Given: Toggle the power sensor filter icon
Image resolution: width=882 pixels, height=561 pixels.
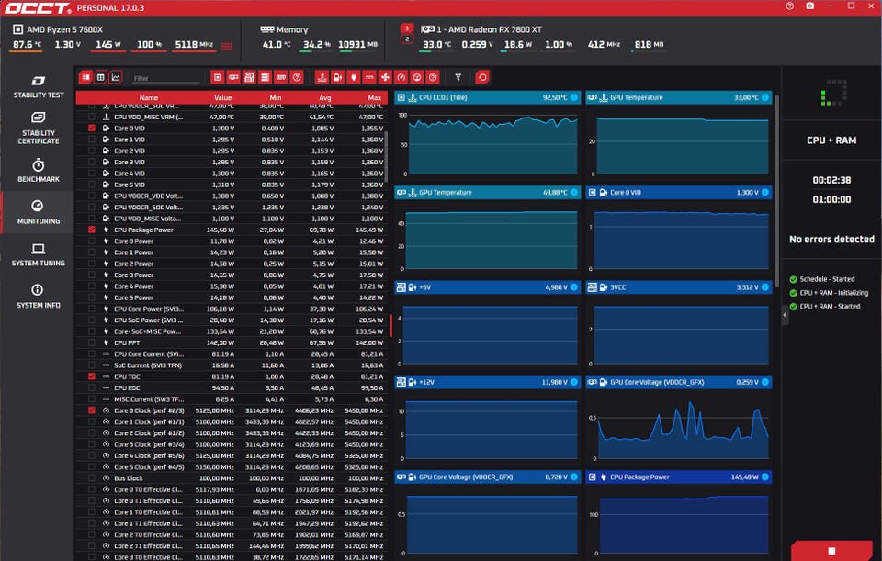Looking at the screenshot, I should (x=354, y=77).
